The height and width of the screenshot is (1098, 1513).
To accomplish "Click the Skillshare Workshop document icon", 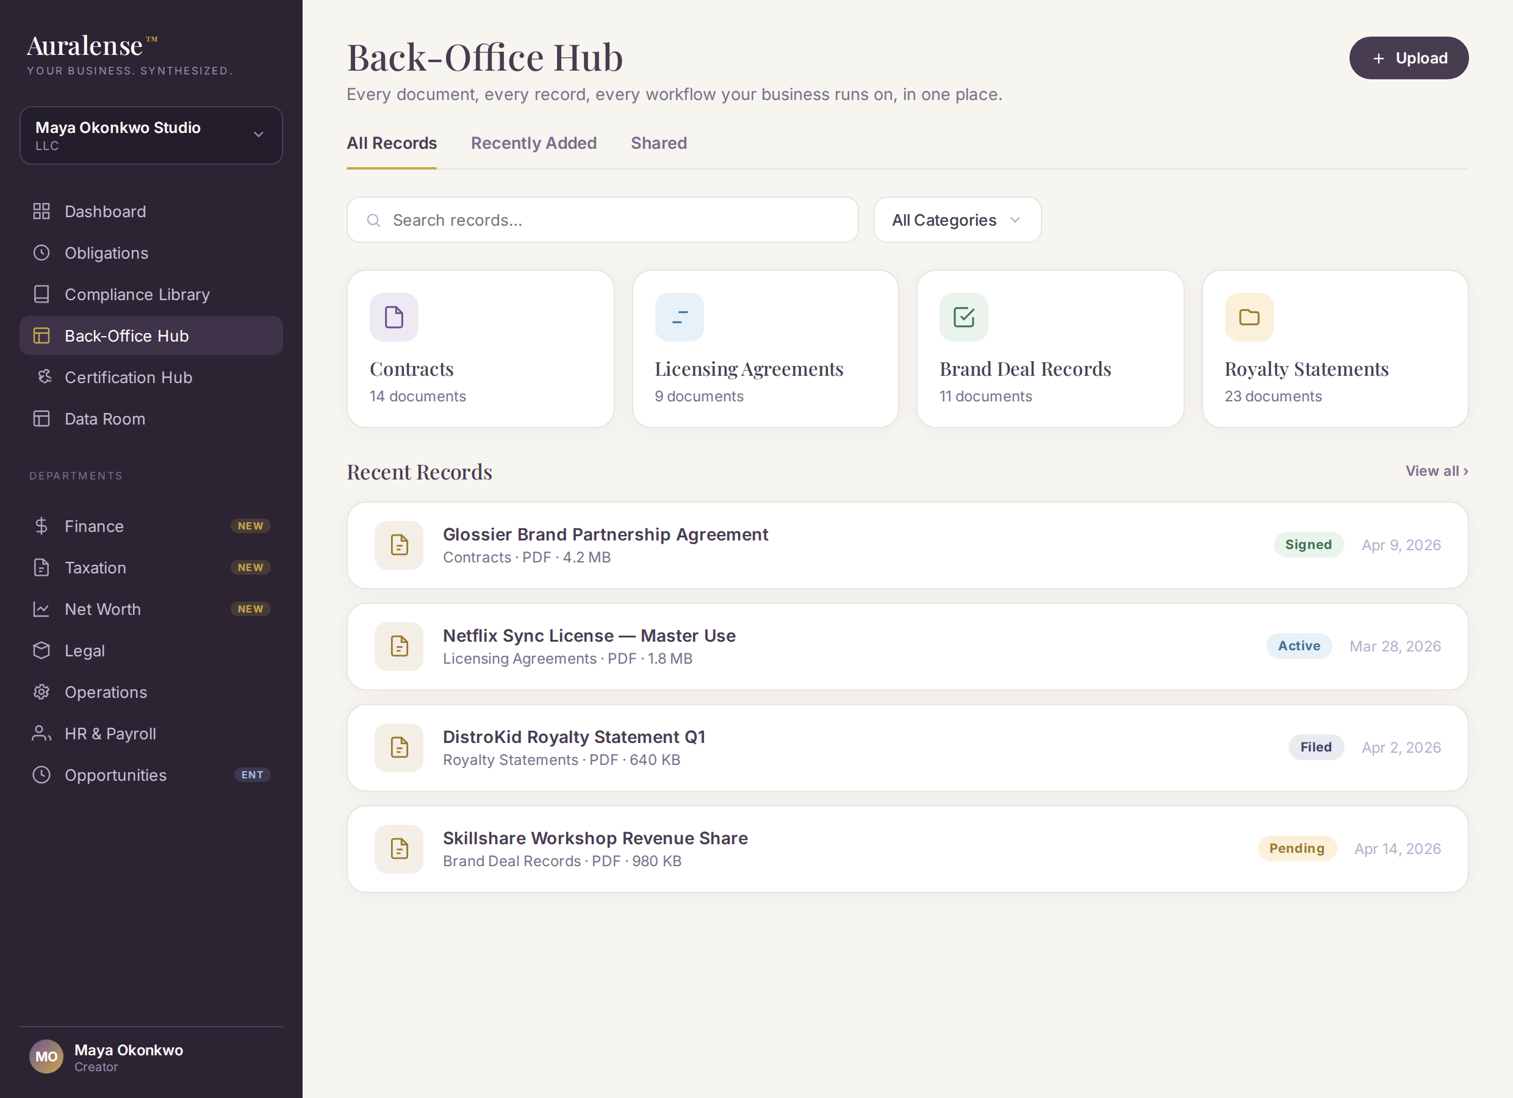I will (x=399, y=849).
